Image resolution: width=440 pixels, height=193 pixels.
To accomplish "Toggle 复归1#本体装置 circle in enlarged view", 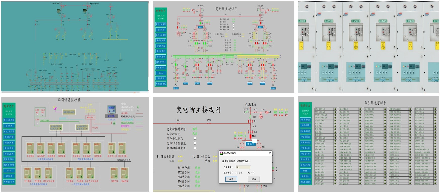I will (x=195, y=143).
